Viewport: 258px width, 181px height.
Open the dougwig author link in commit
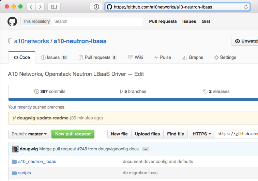29,149
